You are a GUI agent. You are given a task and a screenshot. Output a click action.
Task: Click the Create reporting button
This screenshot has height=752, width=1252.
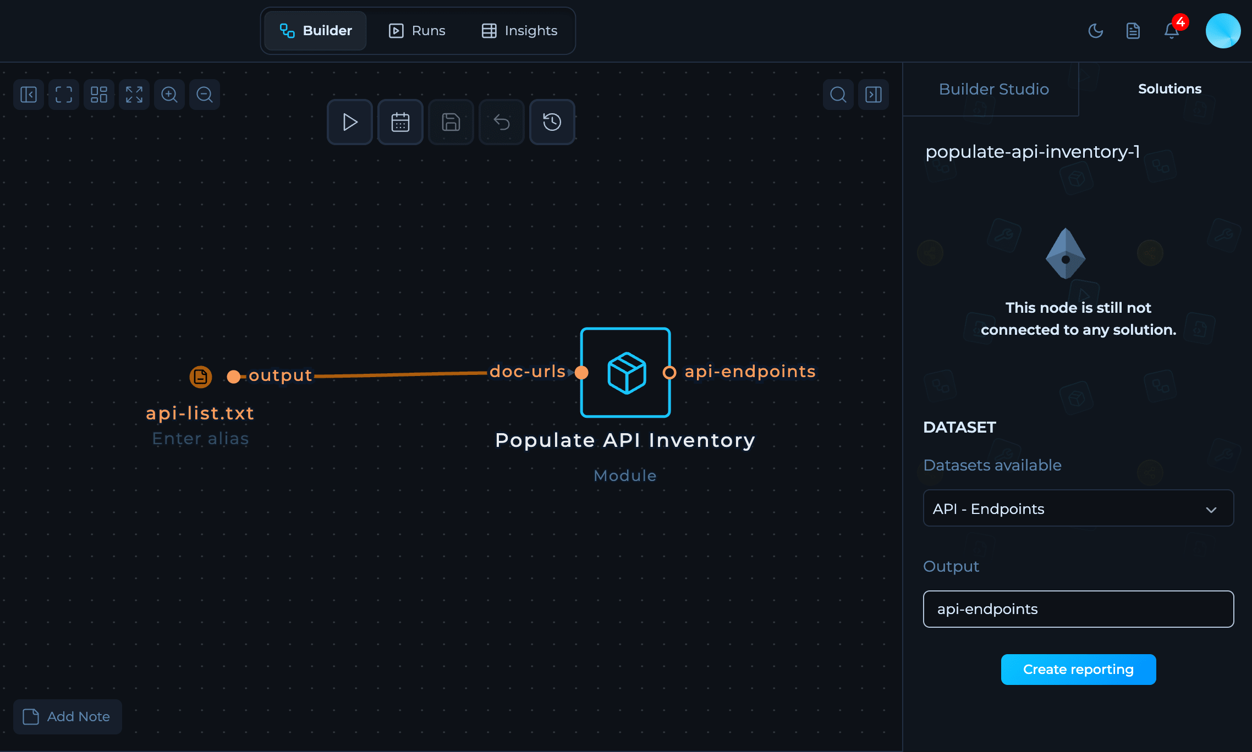pyautogui.click(x=1078, y=669)
